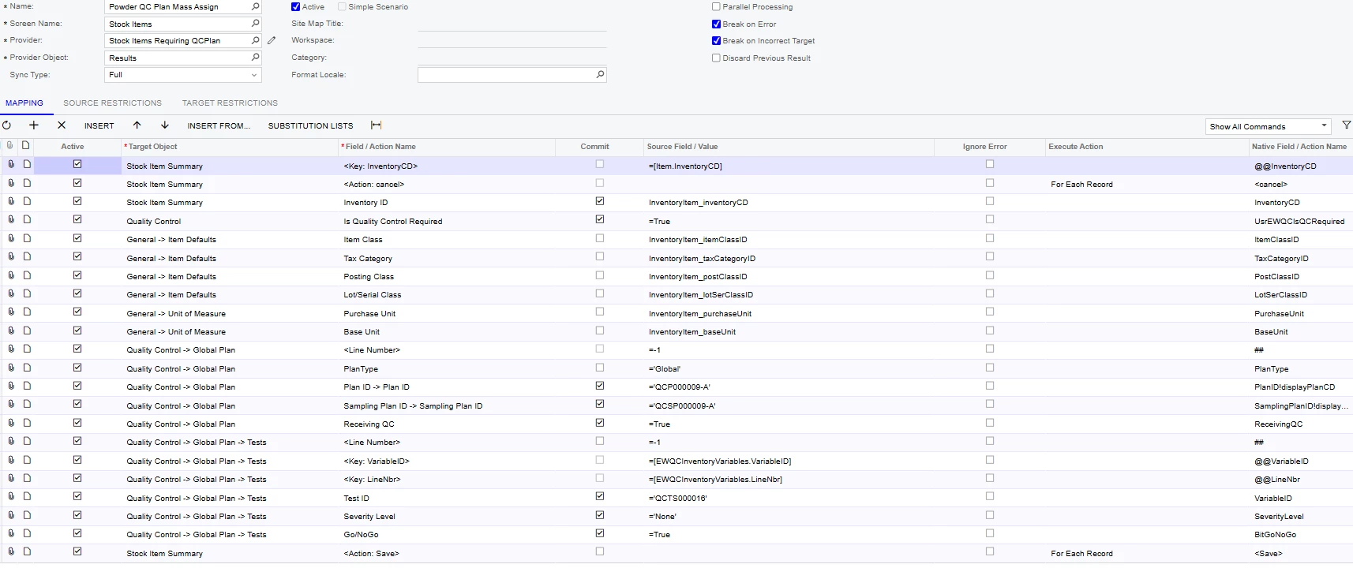Viewport: 1353px width, 568px height.
Task: Select the ='QCTS000016' source value cell
Action: click(788, 498)
